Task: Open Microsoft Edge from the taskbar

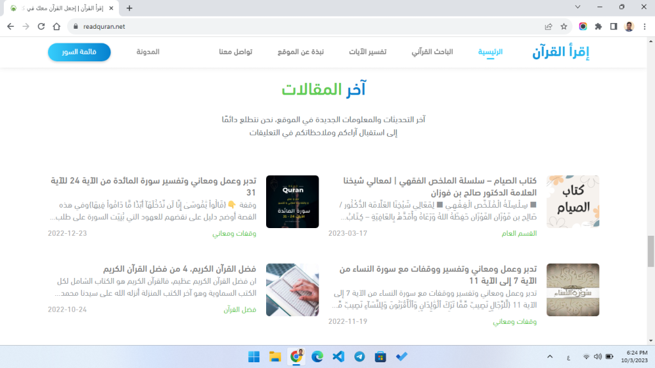Action: pos(317,356)
